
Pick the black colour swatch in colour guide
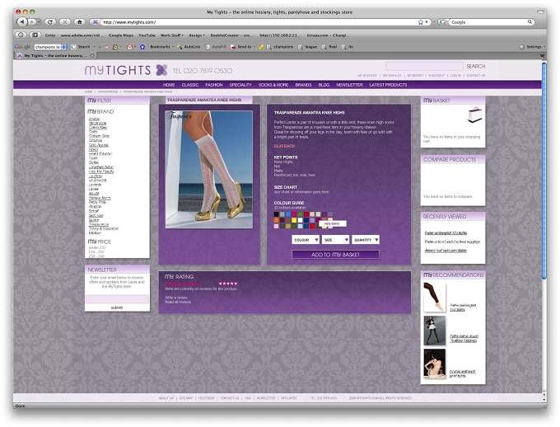[277, 214]
